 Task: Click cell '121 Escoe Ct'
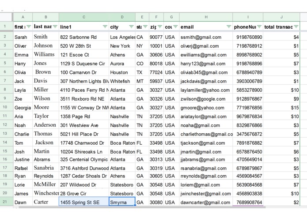84,55
